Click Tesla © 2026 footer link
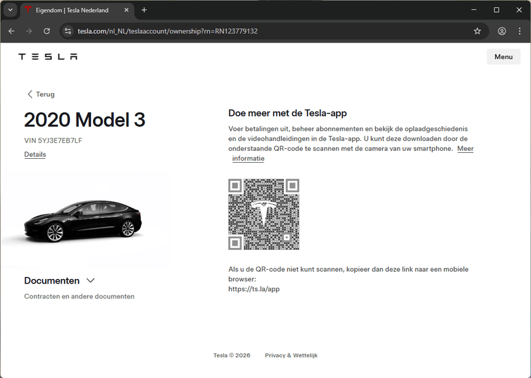 tap(232, 355)
